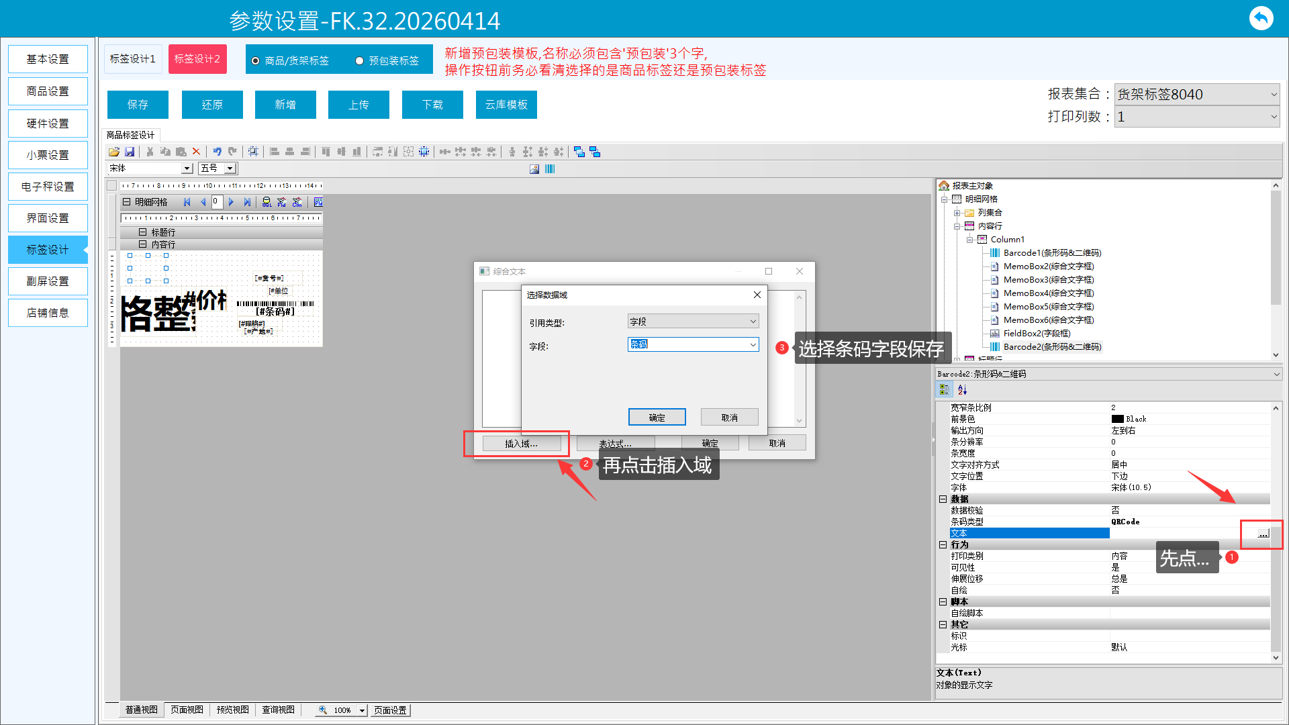Click the alphabetical sort icon in properties panel
The image size is (1289, 725).
pos(962,389)
